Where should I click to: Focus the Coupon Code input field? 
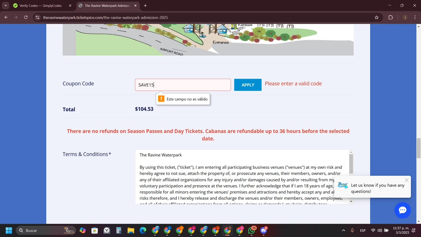pyautogui.click(x=183, y=85)
